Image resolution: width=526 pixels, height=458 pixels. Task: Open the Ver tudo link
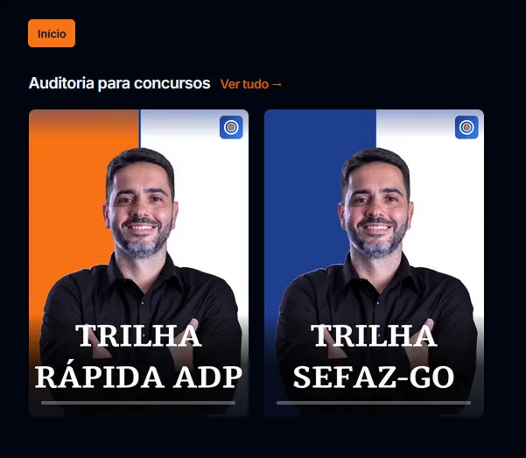point(251,84)
